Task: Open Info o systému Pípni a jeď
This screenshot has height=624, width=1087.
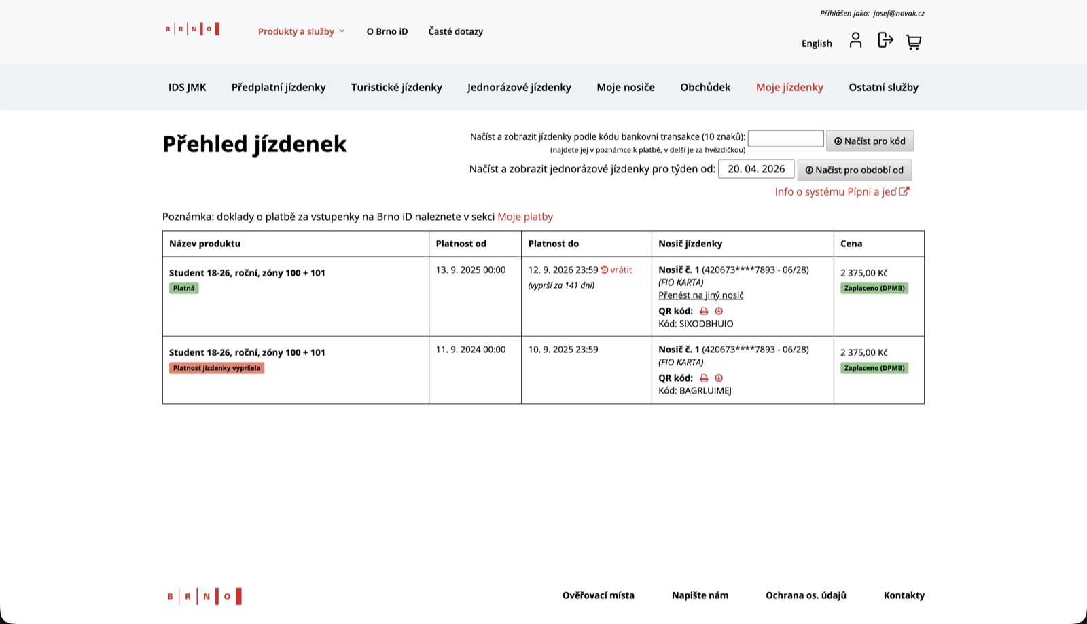Action: click(842, 192)
